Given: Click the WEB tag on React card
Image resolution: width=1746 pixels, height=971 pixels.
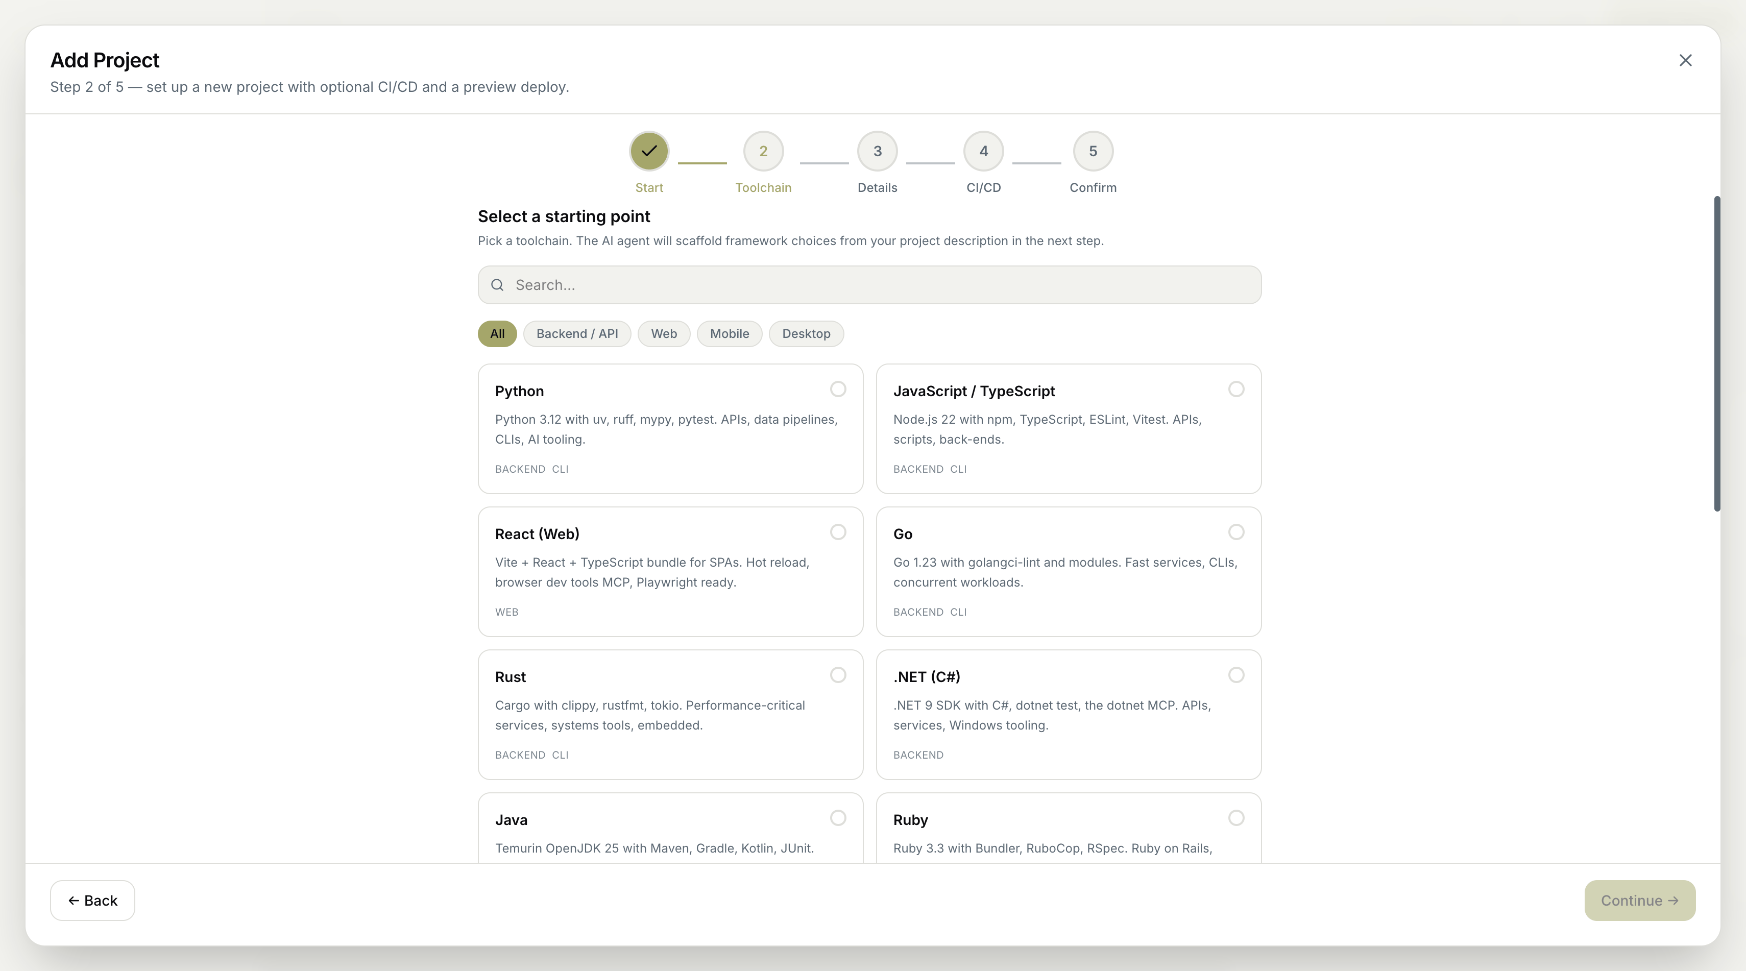Looking at the screenshot, I should point(506,612).
